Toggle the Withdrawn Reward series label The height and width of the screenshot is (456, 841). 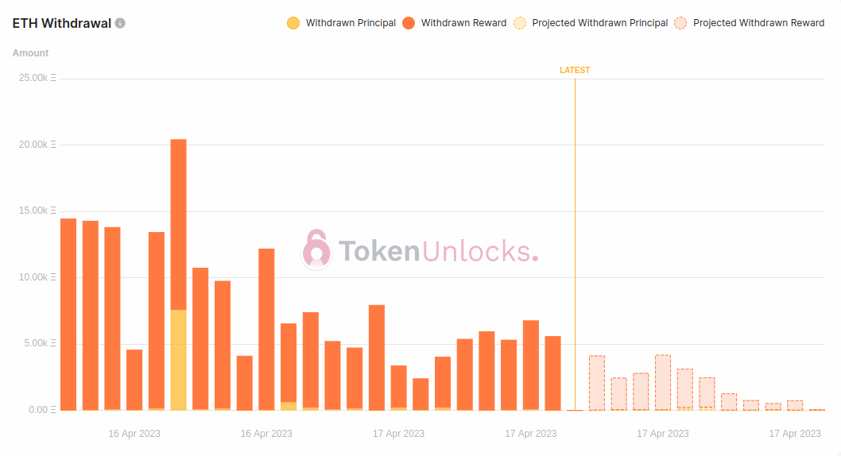463,23
